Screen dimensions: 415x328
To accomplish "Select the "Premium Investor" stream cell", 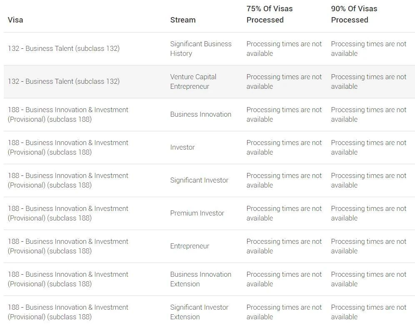I will (x=197, y=213).
